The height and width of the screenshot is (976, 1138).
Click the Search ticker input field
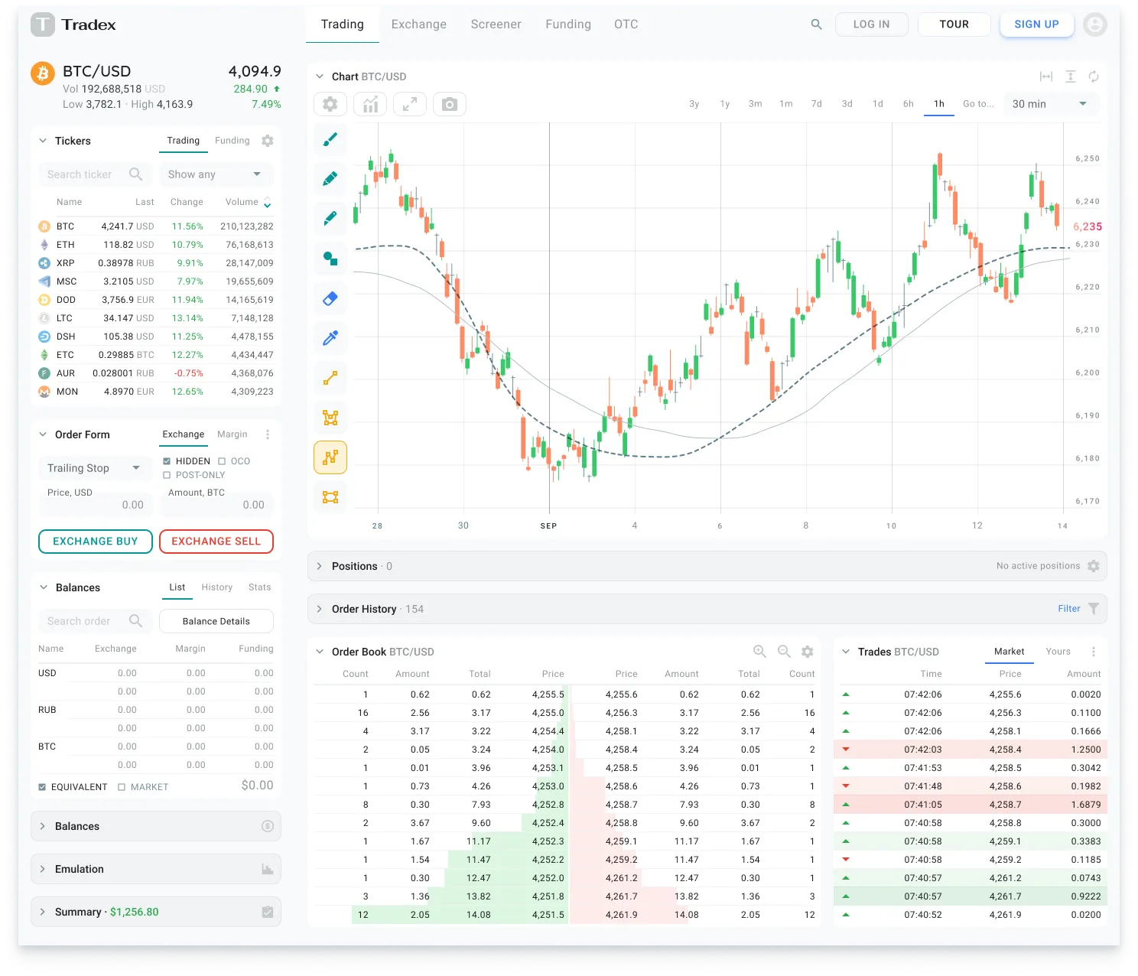[80, 174]
